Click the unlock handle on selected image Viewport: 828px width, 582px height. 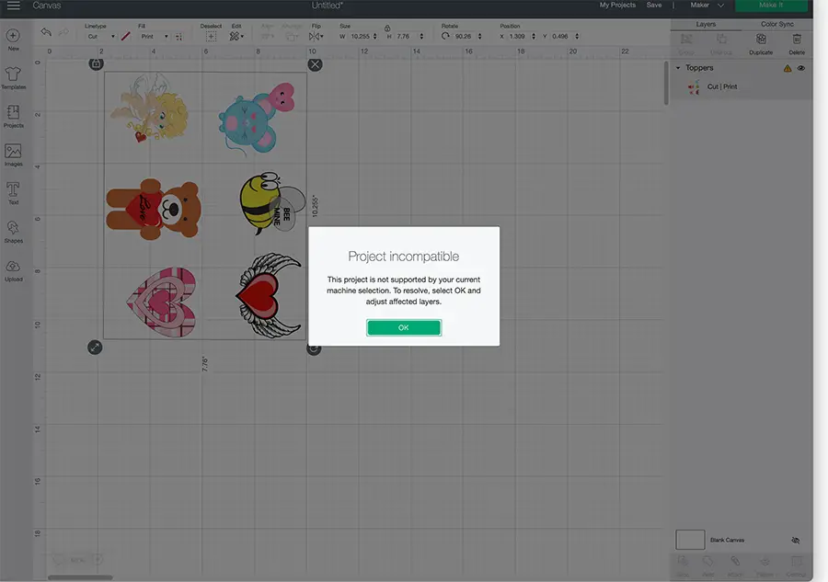[96, 63]
